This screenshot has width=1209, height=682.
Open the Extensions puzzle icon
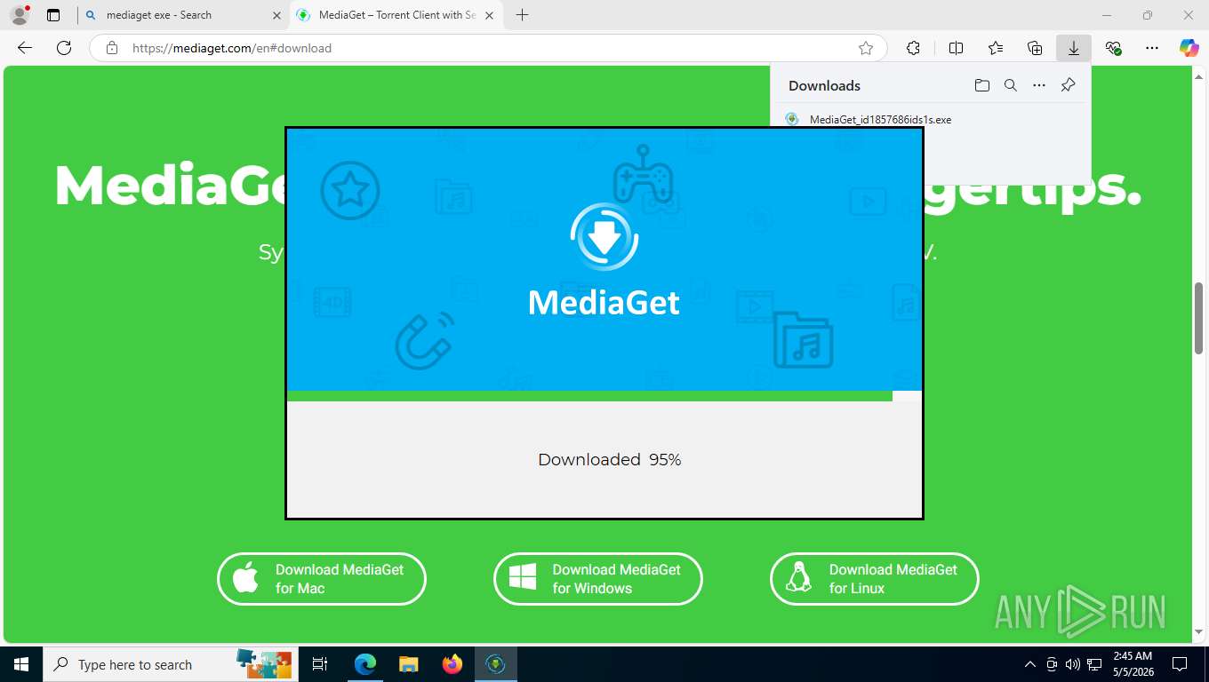[x=913, y=48]
